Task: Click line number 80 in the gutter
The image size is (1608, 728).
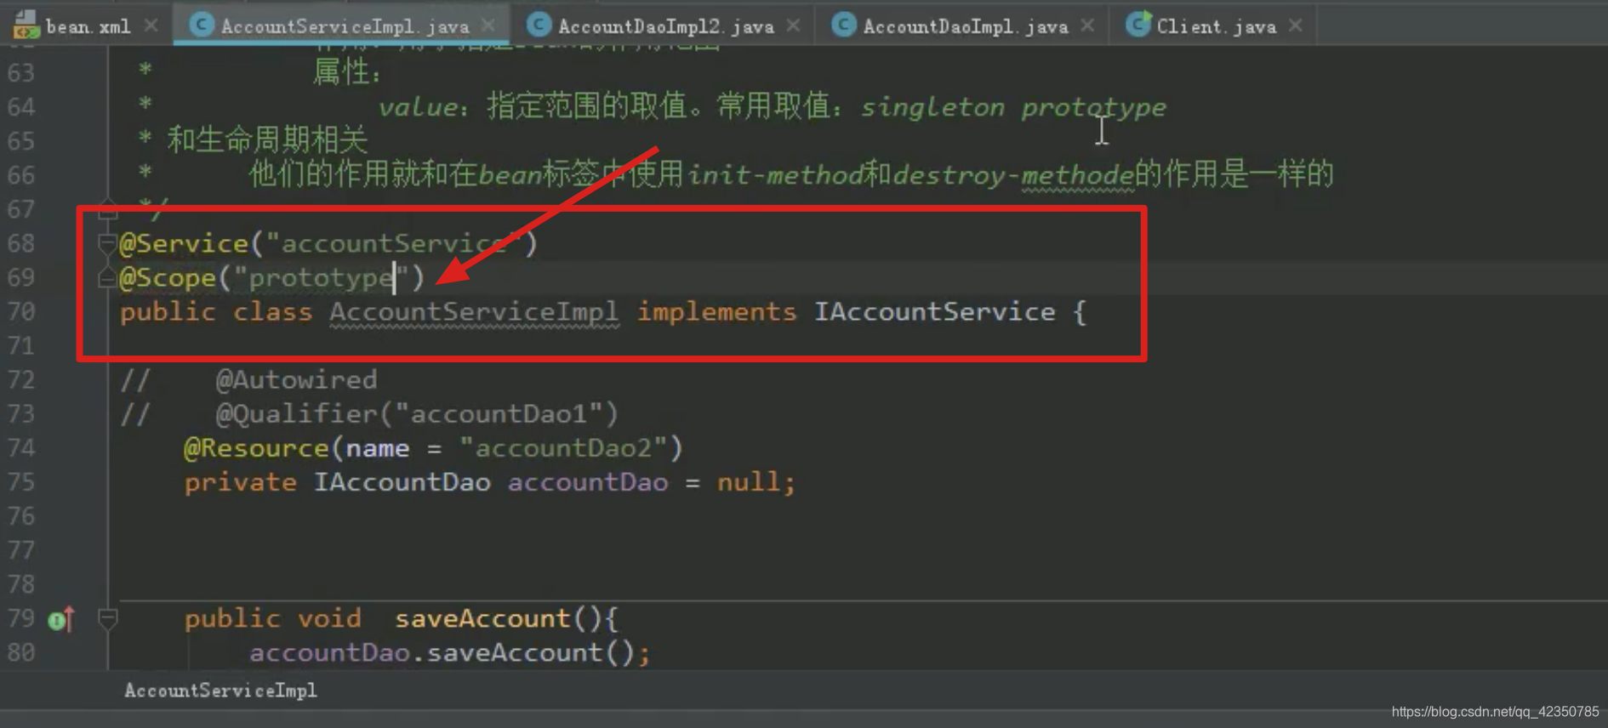Action: pos(21,652)
